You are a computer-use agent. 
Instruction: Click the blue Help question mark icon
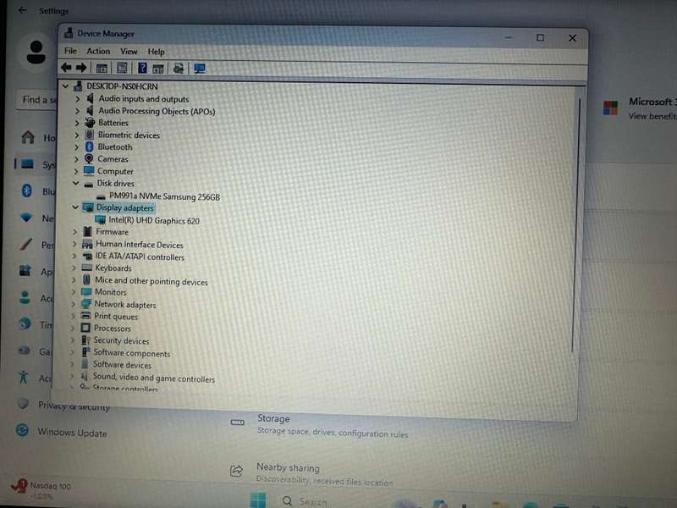coord(142,68)
